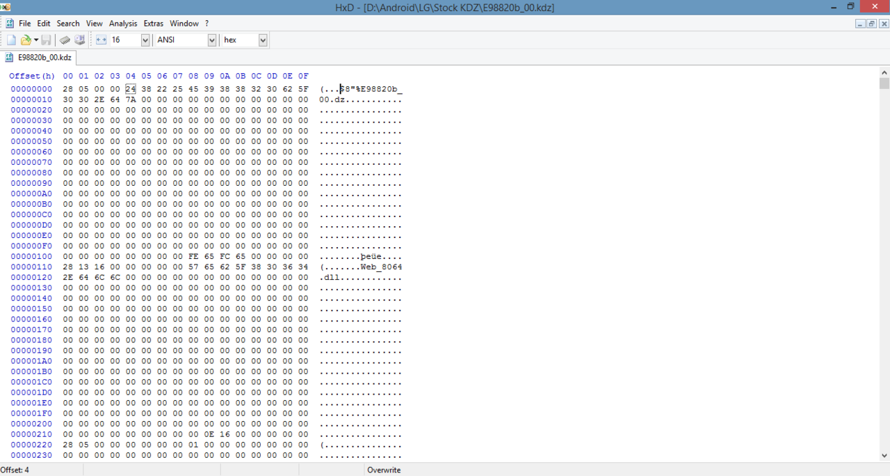
Task: Click column header 08
Action: tap(193, 76)
